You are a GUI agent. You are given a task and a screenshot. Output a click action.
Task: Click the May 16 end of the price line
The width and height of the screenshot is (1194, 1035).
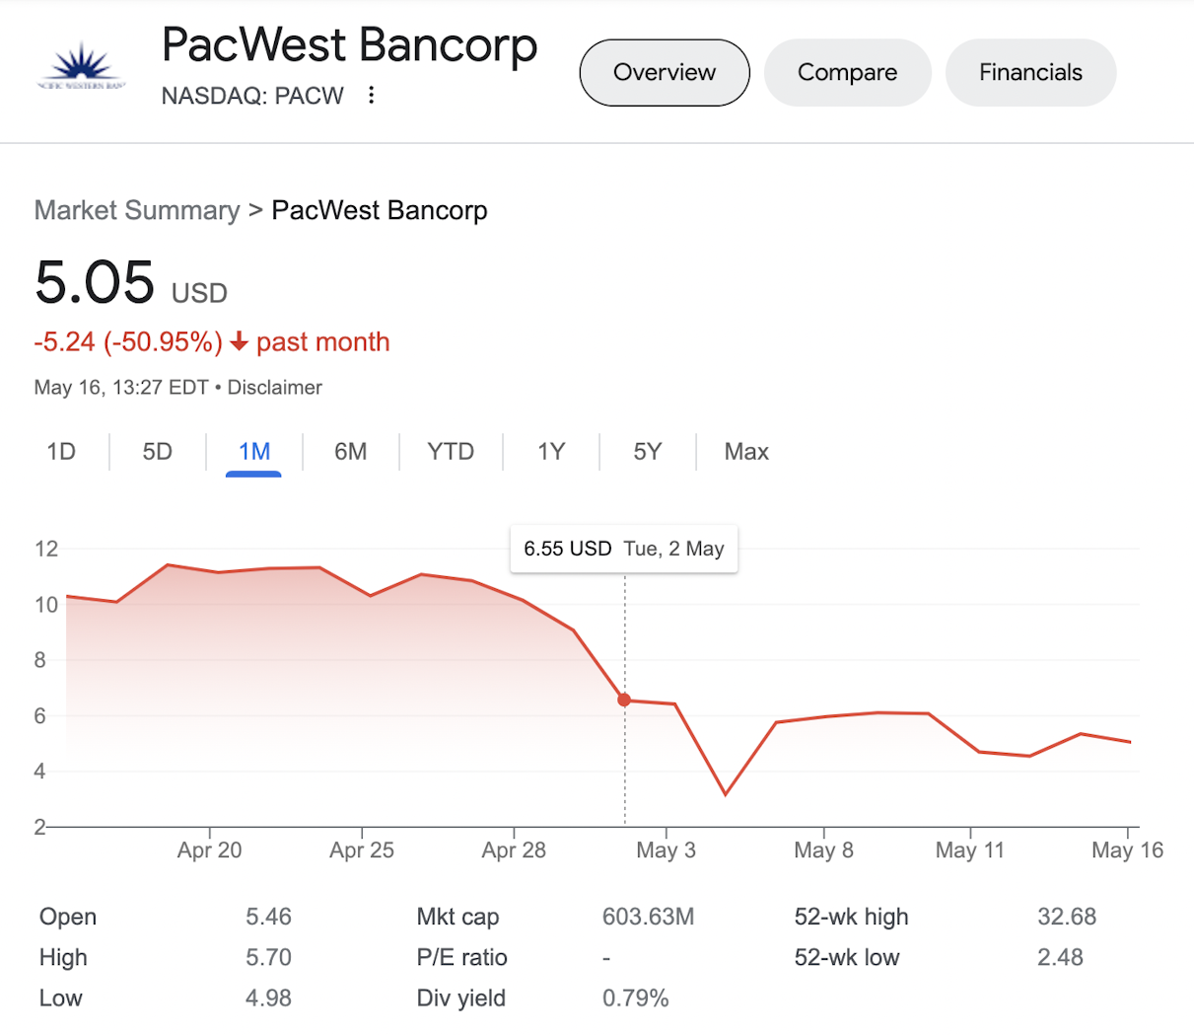1130,742
